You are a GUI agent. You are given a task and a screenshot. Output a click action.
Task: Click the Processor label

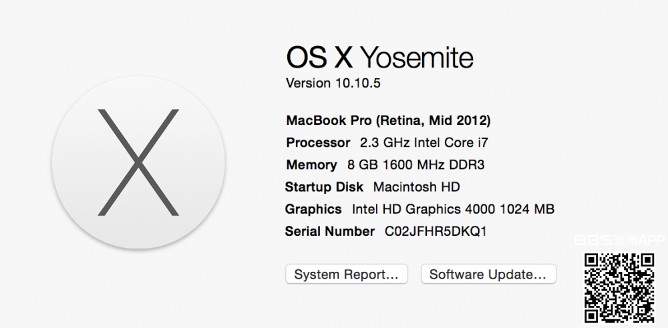point(318,143)
